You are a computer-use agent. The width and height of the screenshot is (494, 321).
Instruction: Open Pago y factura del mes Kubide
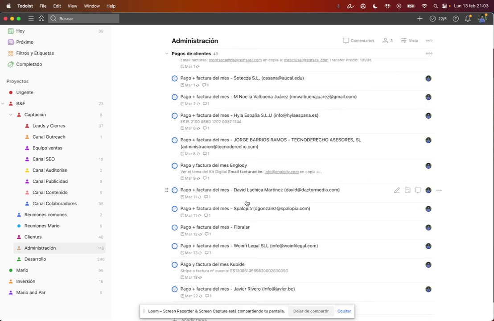(x=212, y=265)
